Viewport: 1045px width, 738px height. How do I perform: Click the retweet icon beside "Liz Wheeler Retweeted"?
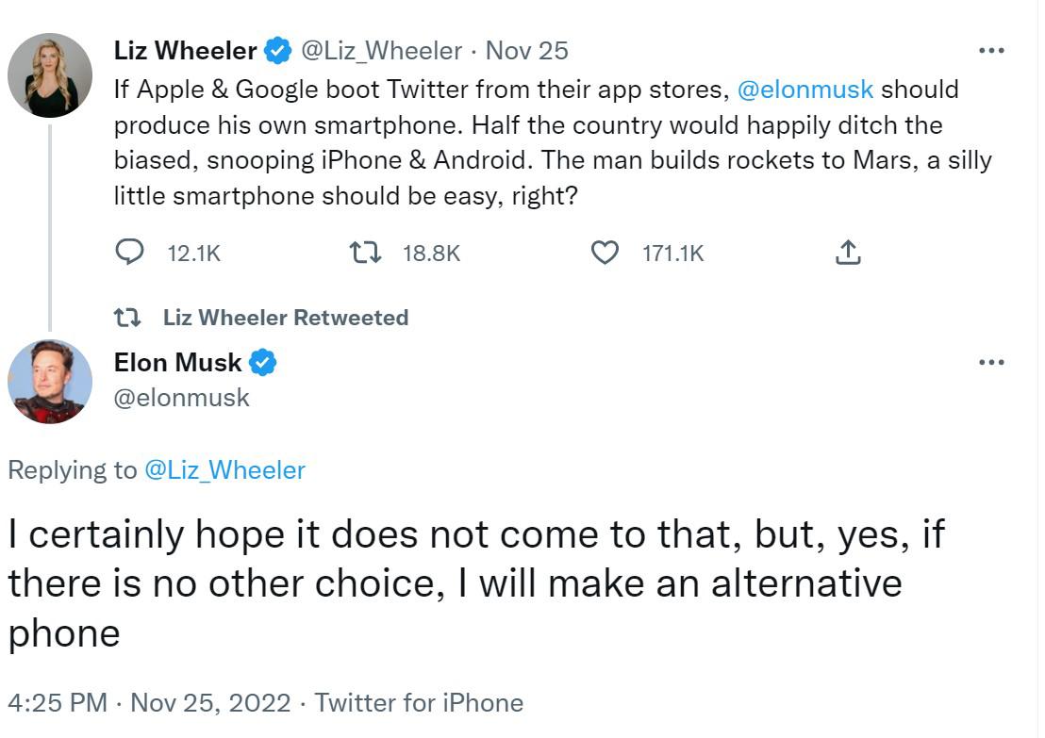pyautogui.click(x=127, y=318)
